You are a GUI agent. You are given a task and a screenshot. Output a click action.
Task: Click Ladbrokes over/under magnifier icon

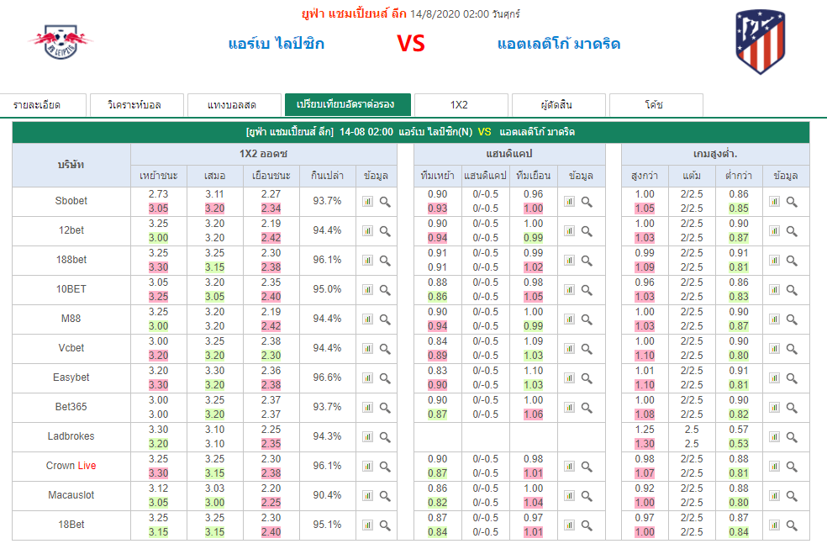[x=792, y=437]
